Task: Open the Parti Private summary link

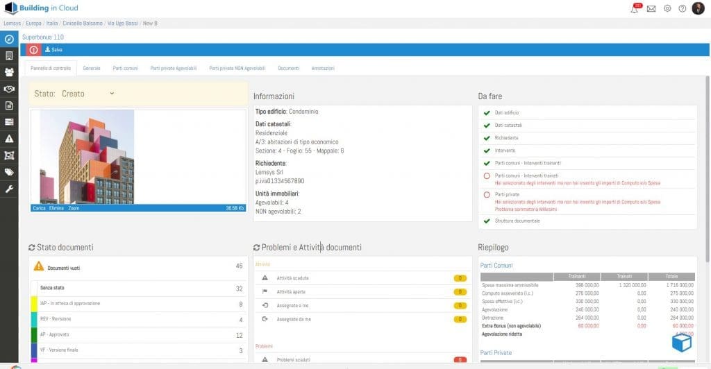Action: 496,353
